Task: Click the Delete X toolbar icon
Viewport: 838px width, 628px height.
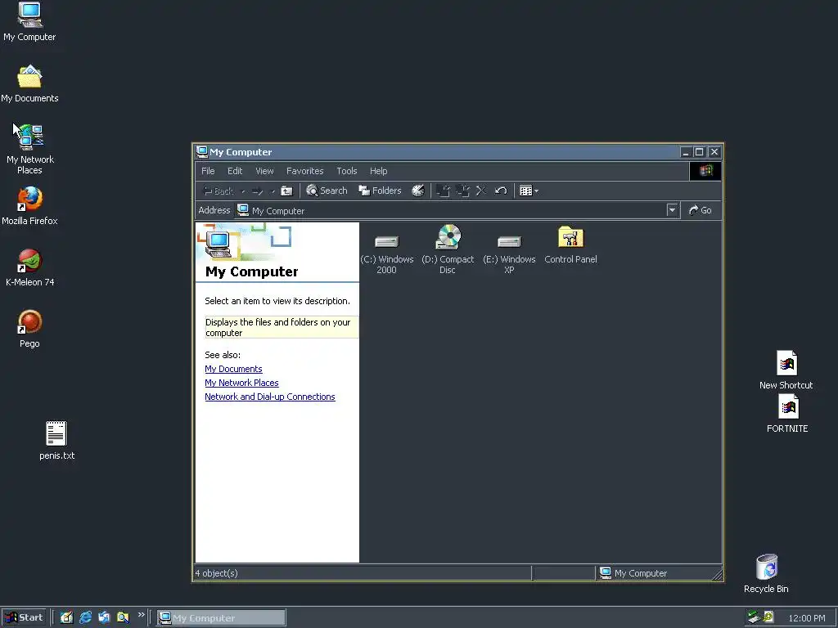Action: (x=481, y=191)
